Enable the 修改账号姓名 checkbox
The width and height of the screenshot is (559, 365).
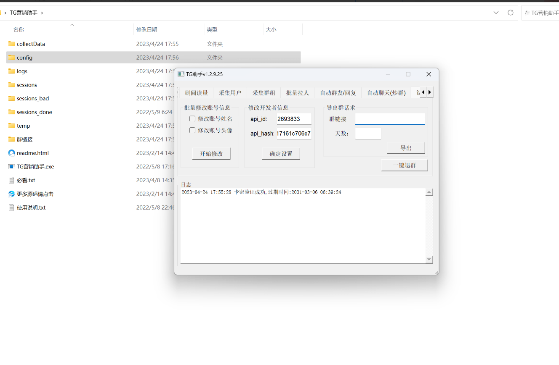coord(192,118)
